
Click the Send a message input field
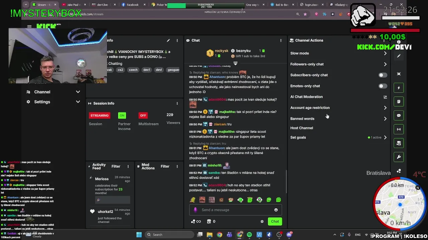point(236,210)
